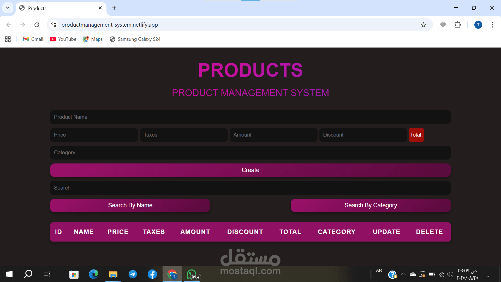Show hidden tray icons chevron

coord(403,274)
